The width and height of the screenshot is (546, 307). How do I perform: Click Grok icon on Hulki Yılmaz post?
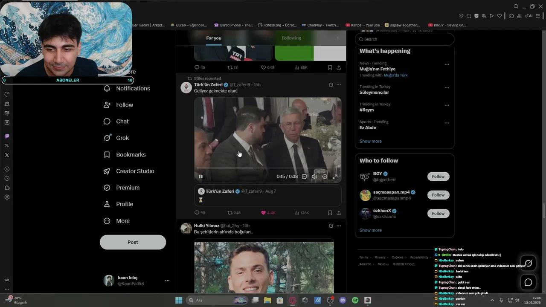331,226
